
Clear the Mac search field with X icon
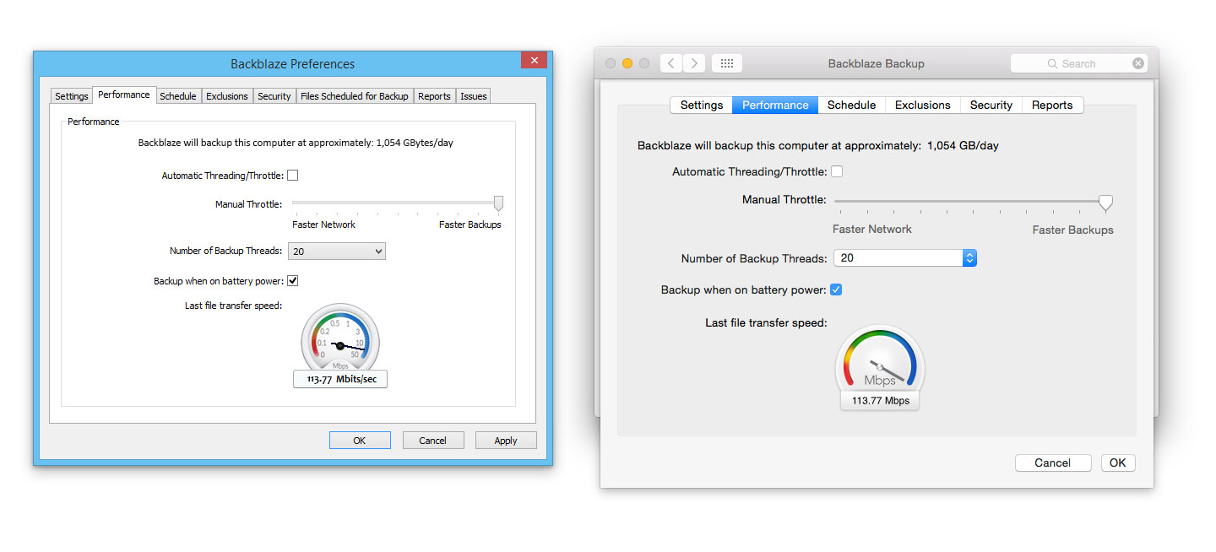[x=1138, y=63]
